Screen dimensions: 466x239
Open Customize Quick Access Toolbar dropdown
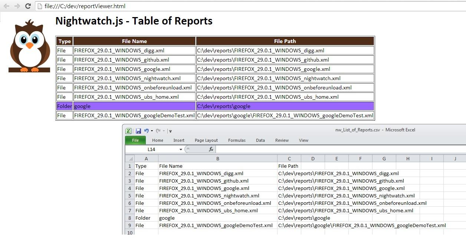click(170, 131)
